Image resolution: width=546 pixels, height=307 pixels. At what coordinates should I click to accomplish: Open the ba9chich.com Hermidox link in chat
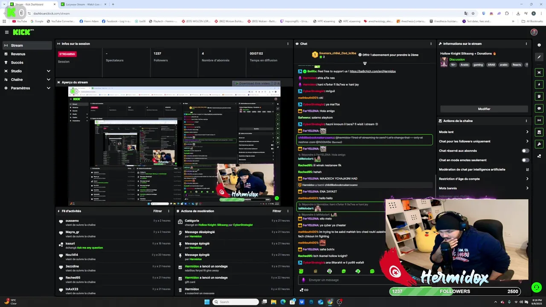tap(372, 71)
